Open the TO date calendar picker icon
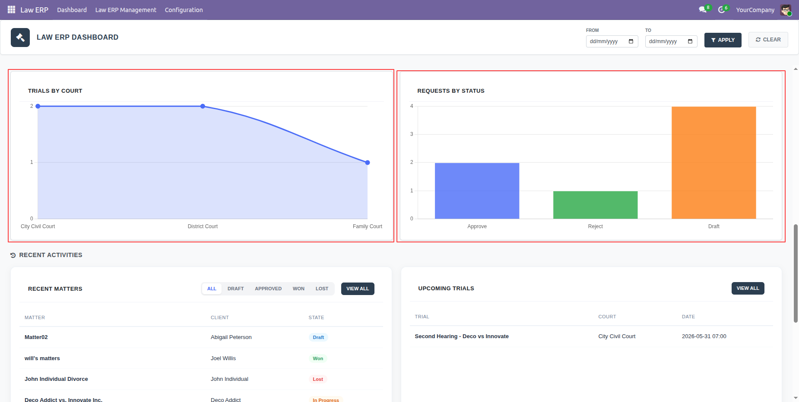The width and height of the screenshot is (799, 402). (x=690, y=41)
